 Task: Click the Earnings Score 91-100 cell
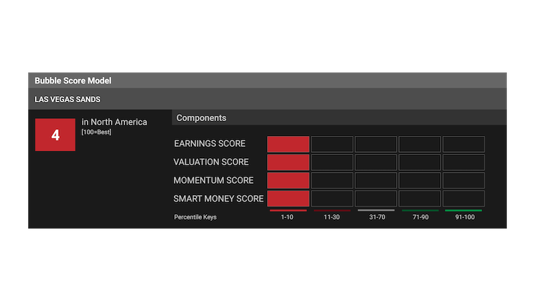pos(463,144)
